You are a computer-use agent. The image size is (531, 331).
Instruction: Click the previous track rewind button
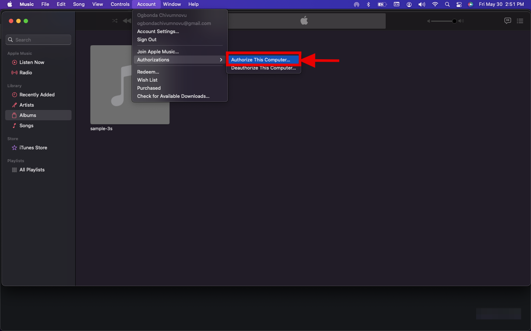[x=127, y=21]
